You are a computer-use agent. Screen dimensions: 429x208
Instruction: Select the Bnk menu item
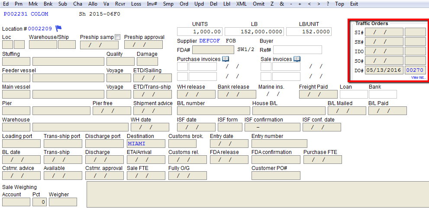(x=48, y=4)
